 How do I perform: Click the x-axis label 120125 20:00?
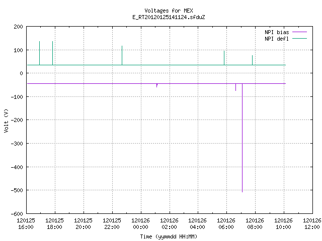point(83,224)
